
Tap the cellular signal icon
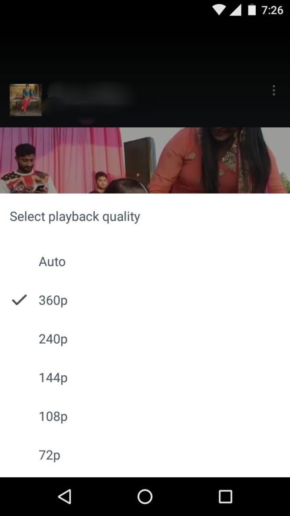click(x=235, y=10)
